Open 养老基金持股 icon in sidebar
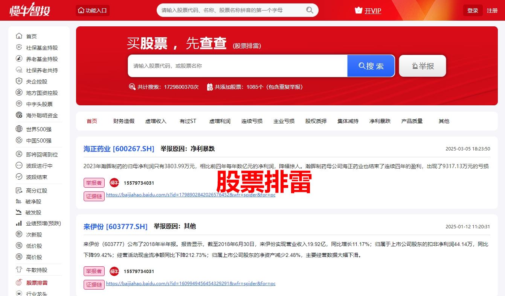505x296 pixels. 19,59
